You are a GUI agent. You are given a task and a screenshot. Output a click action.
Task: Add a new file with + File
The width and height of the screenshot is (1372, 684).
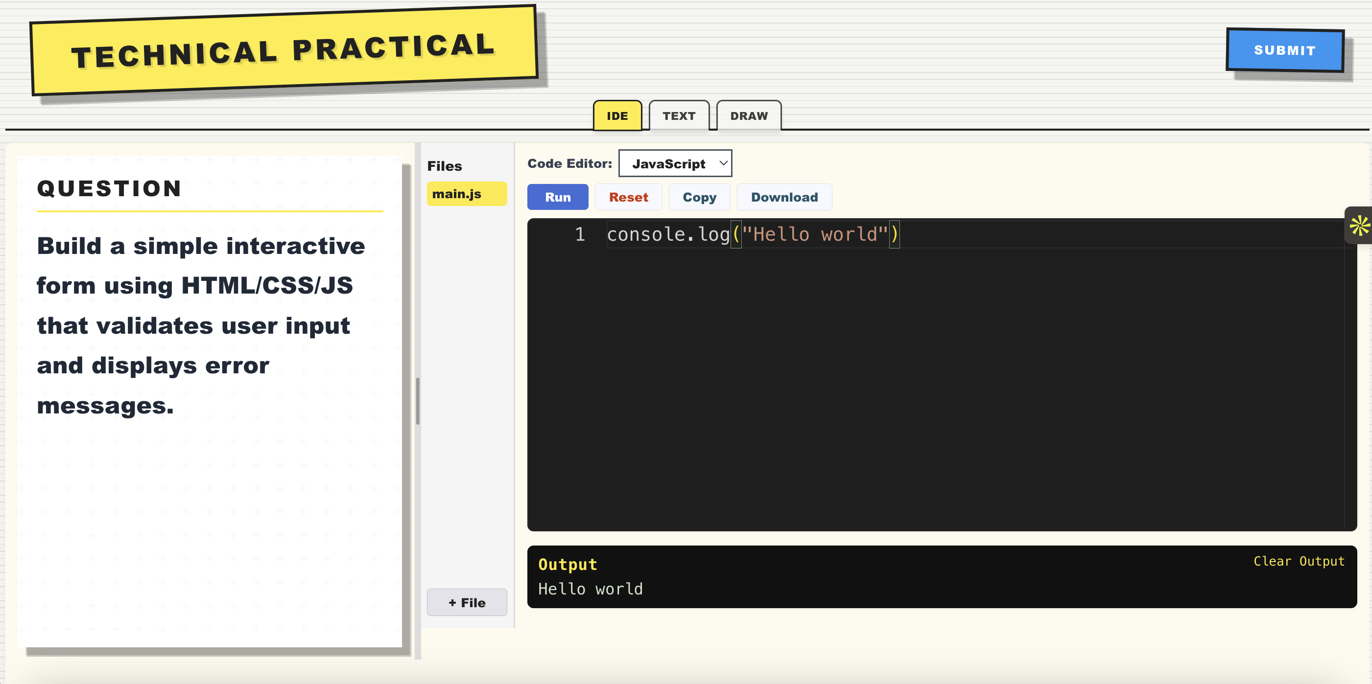(467, 603)
